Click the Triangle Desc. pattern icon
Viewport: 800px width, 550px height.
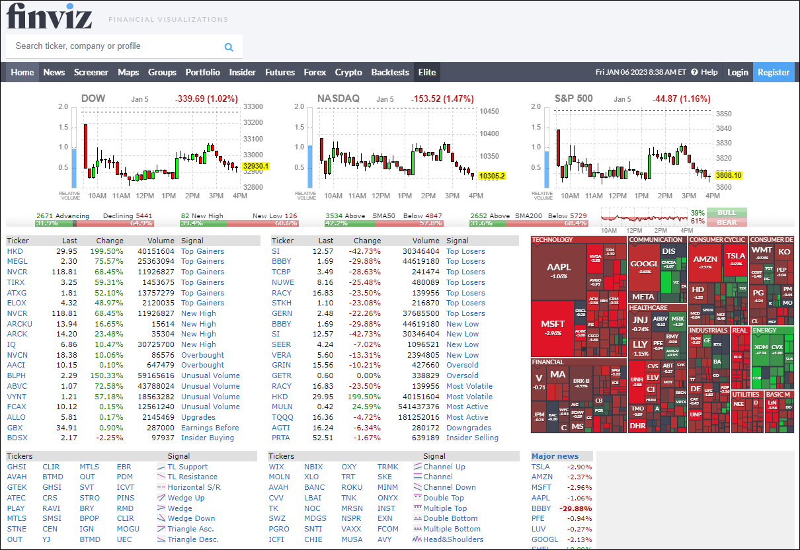coord(161,539)
